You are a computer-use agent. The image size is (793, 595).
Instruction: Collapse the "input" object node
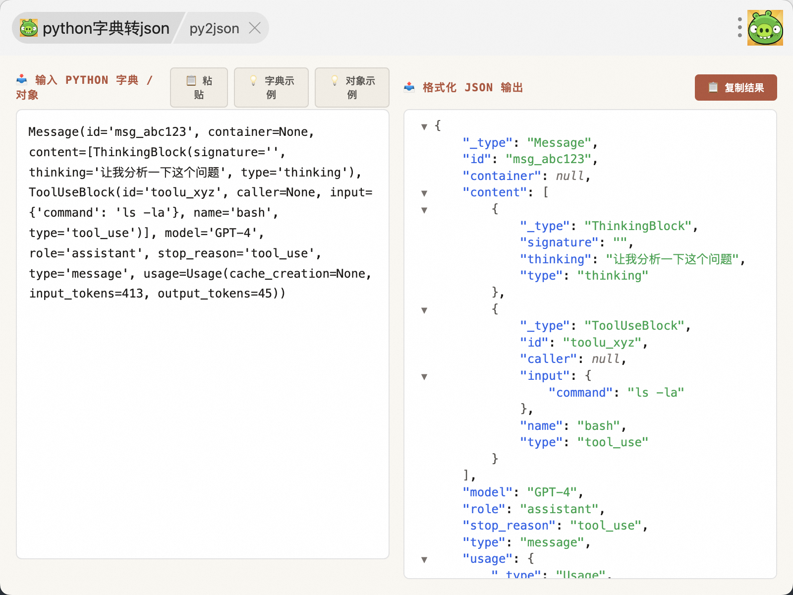coord(424,377)
